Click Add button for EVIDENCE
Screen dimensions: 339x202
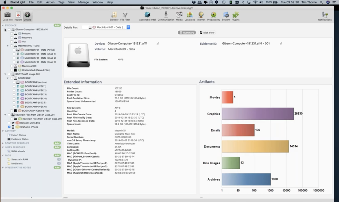(x=57, y=25)
